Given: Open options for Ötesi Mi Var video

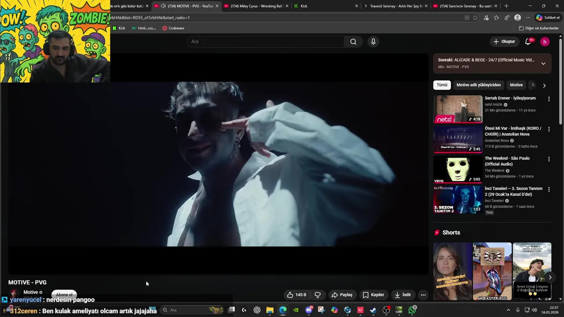Looking at the screenshot, I should point(549,129).
